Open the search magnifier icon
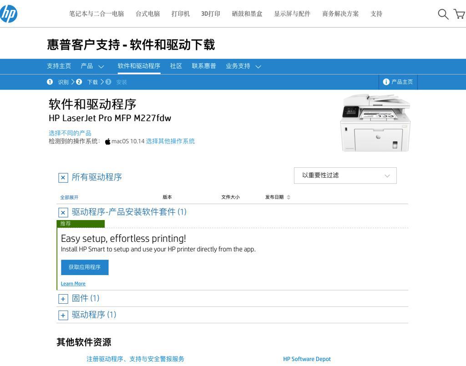This screenshot has height=366, width=466. [443, 14]
